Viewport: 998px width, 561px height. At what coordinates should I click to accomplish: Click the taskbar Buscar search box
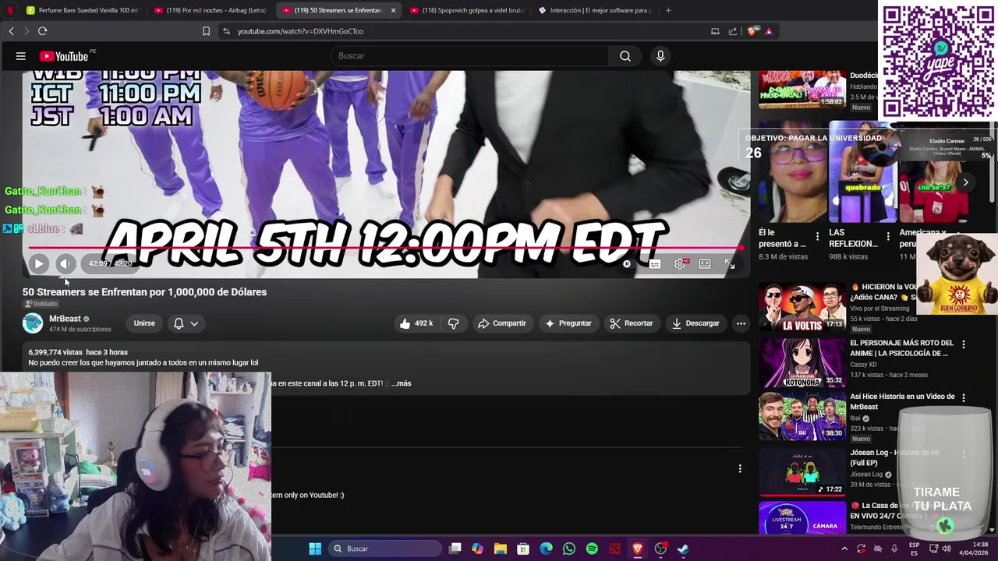(x=385, y=549)
